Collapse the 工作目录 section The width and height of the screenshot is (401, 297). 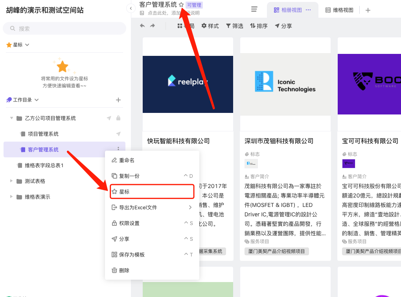pyautogui.click(x=37, y=100)
